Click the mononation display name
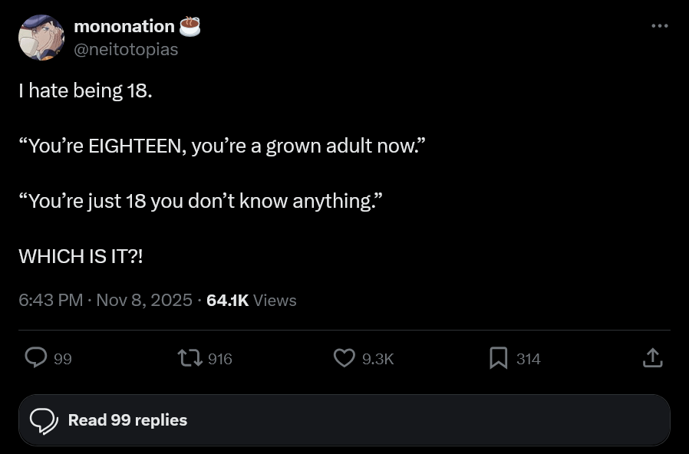 click(x=124, y=26)
